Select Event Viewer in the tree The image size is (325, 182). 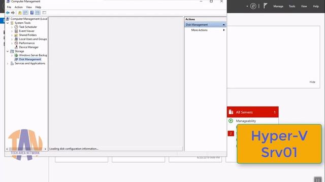pos(26,31)
